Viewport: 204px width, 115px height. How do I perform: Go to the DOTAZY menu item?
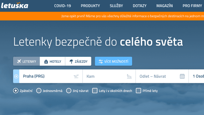(x=139, y=6)
